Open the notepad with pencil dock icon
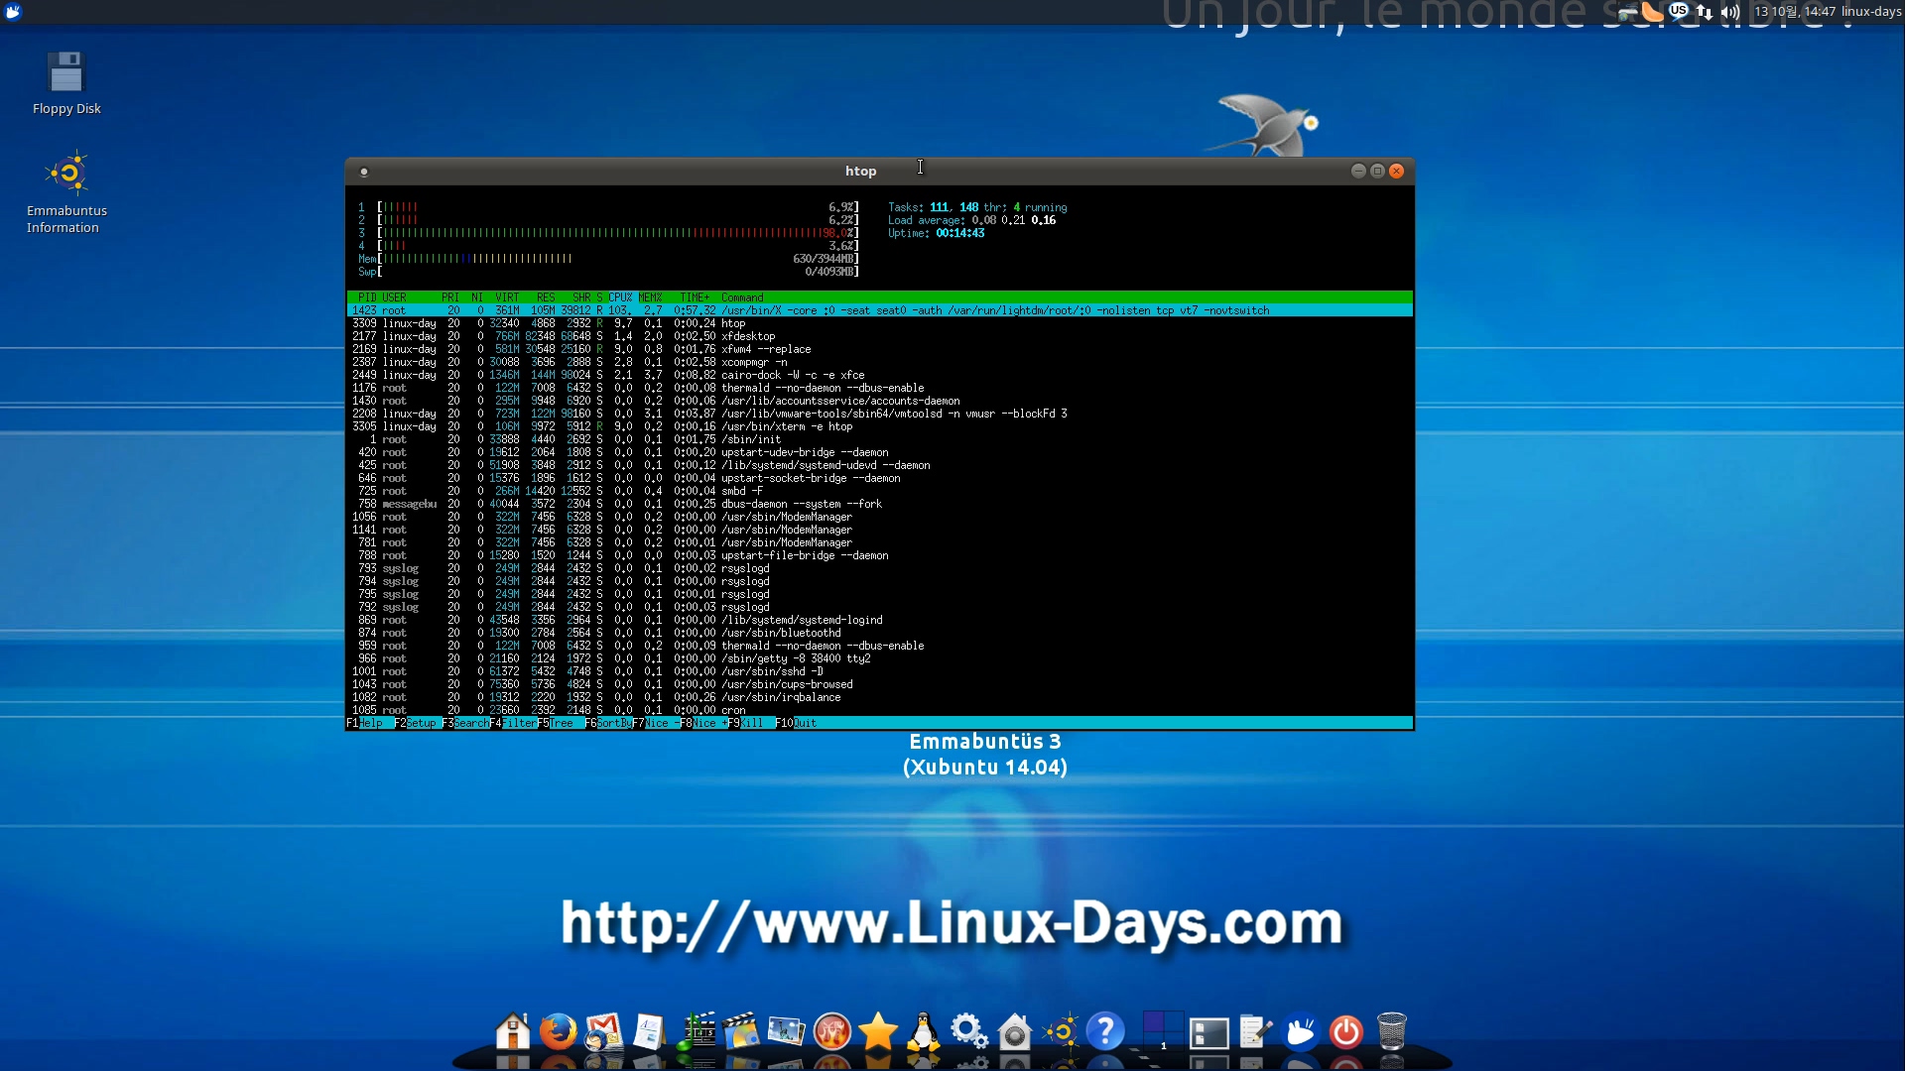Screen dimensions: 1905x1071 coord(1254,1031)
